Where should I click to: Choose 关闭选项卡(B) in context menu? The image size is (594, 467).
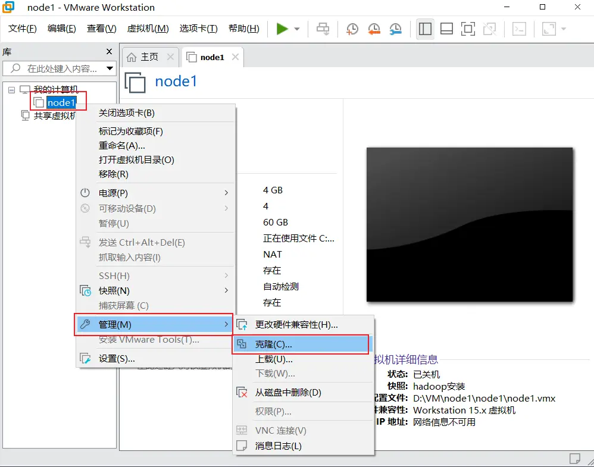point(156,113)
